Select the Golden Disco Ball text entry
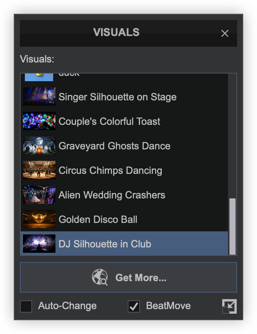This screenshot has width=257, height=334. coord(98,219)
